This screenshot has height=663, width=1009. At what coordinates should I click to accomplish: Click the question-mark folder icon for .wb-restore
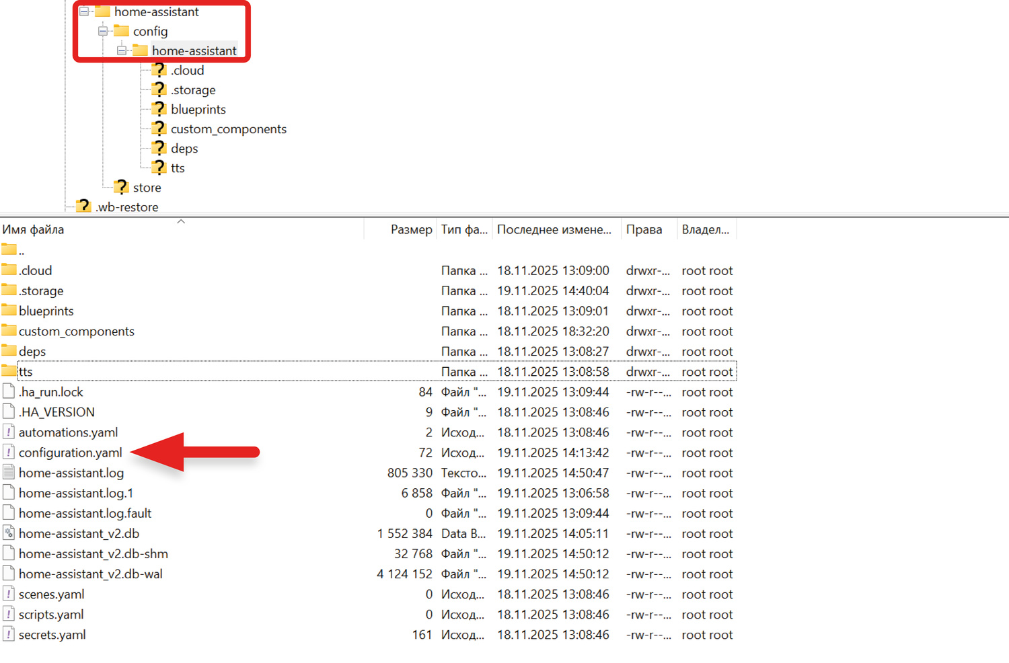tap(83, 206)
